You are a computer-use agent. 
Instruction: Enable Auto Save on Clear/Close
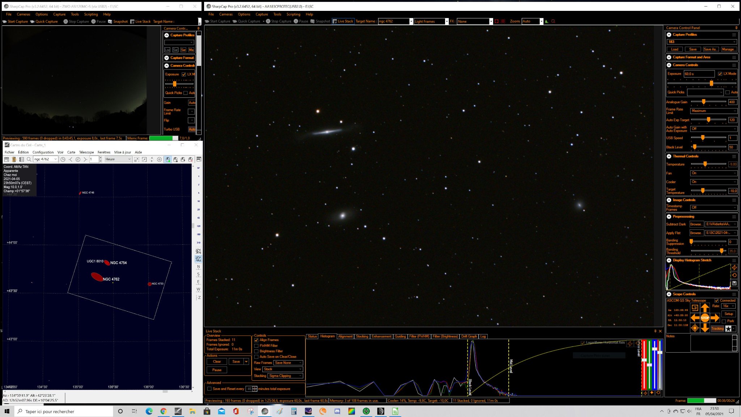pyautogui.click(x=256, y=357)
